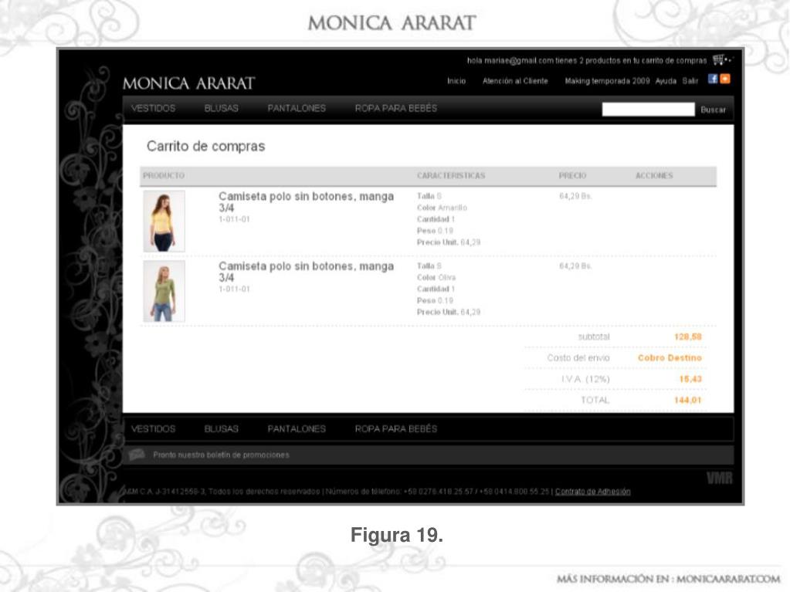790x592 pixels.
Task: Click the CARACTERISTICAS column header
Action: [x=451, y=176]
